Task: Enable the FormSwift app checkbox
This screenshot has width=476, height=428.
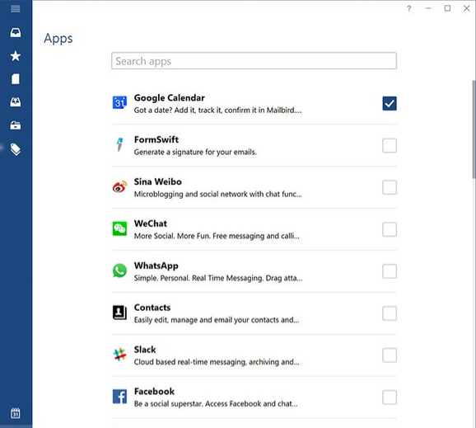Action: pyautogui.click(x=390, y=145)
